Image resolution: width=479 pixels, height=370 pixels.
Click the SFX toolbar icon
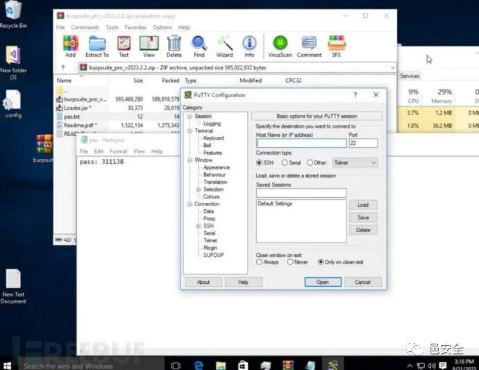[336, 46]
